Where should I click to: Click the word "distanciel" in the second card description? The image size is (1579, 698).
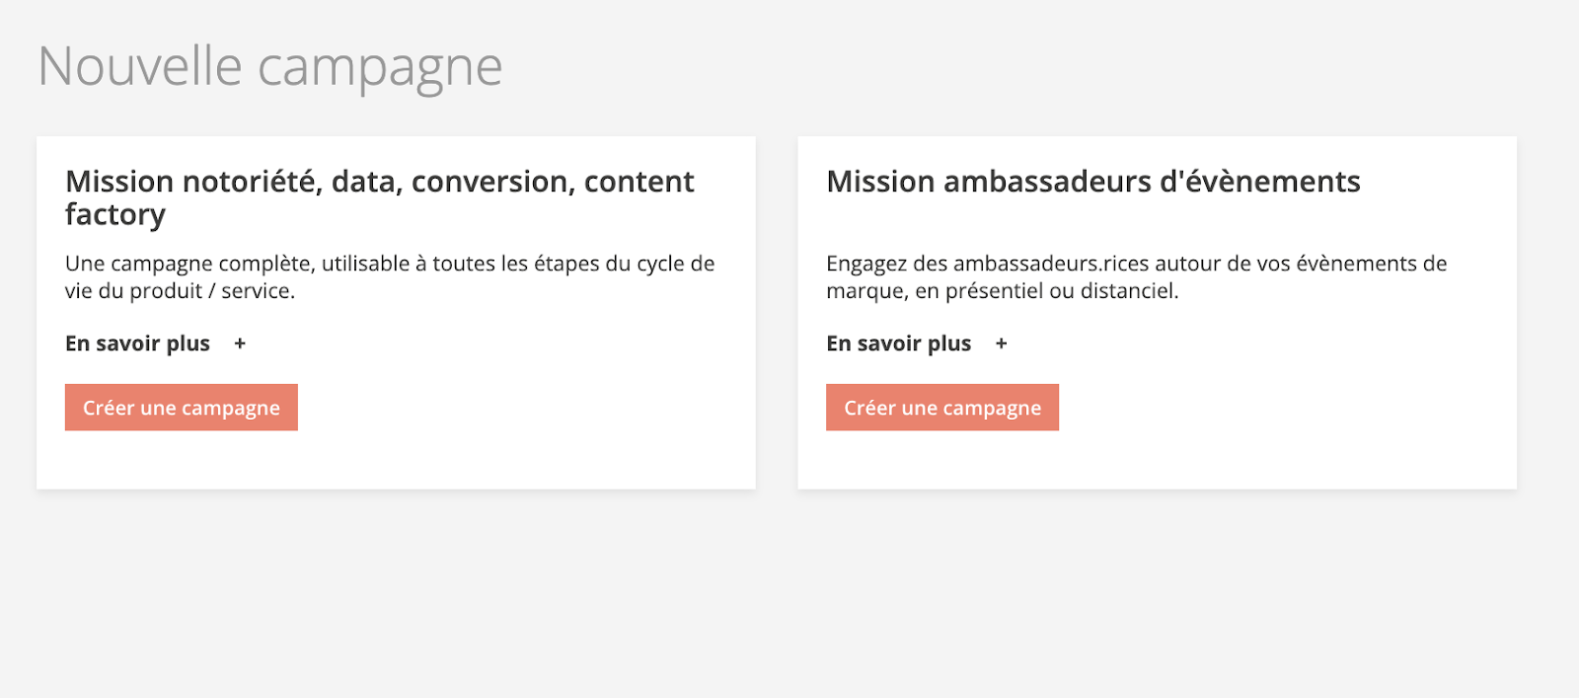[x=1126, y=291]
